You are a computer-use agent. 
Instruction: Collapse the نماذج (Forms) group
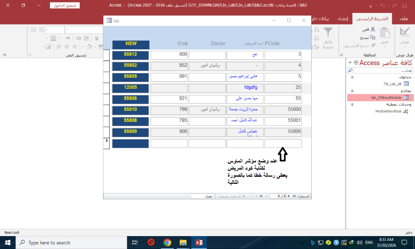pyautogui.click(x=352, y=91)
